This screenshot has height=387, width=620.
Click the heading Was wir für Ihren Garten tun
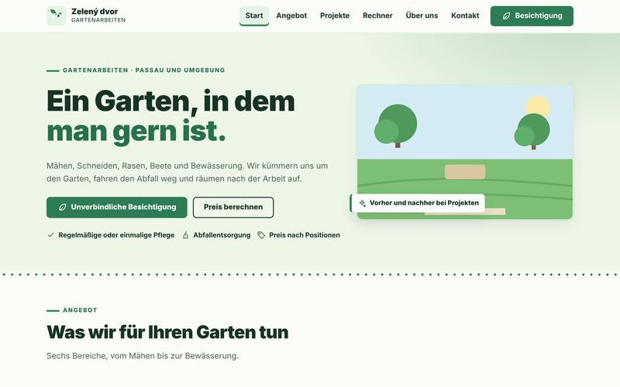coord(167,332)
